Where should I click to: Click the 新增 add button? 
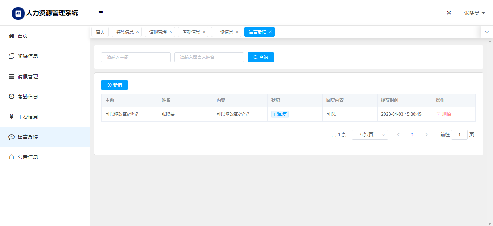point(114,85)
